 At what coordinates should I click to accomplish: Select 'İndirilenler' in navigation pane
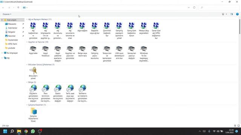point(12,28)
